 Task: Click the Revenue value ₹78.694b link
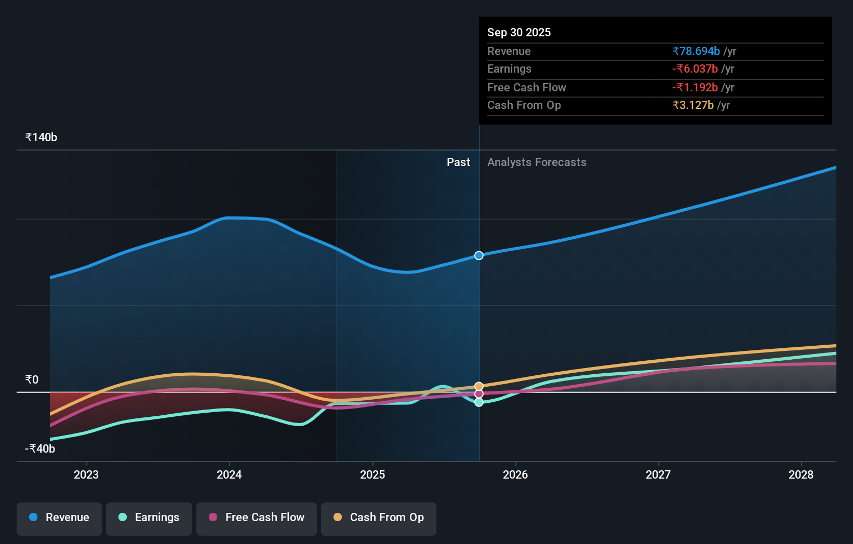point(696,51)
